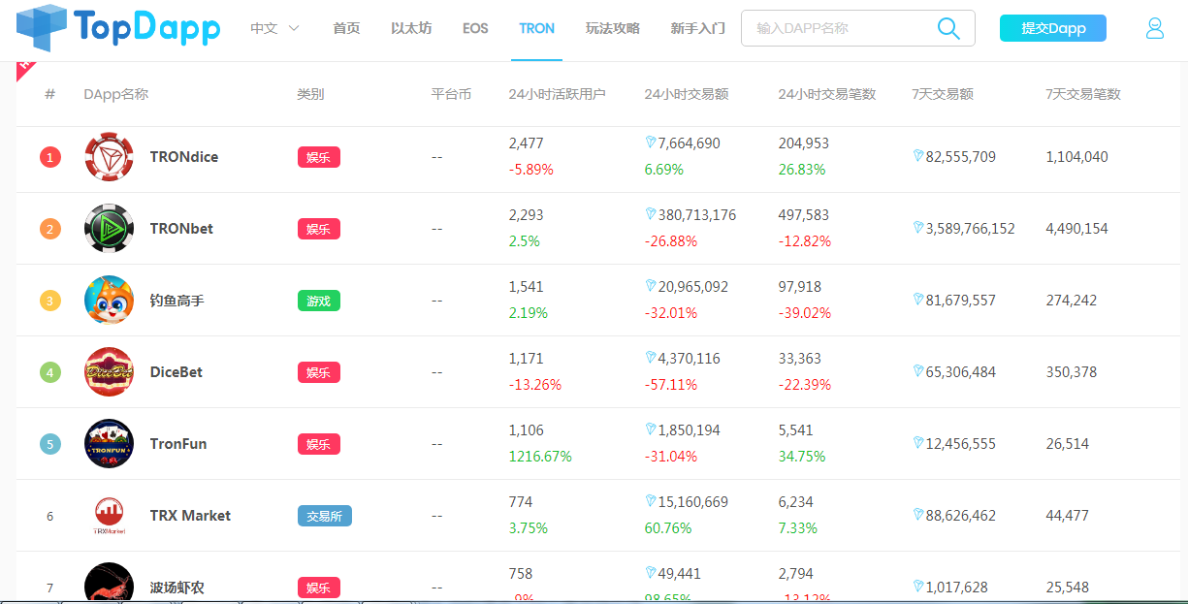
Task: Open 玩法攻略 menu item
Action: (613, 28)
